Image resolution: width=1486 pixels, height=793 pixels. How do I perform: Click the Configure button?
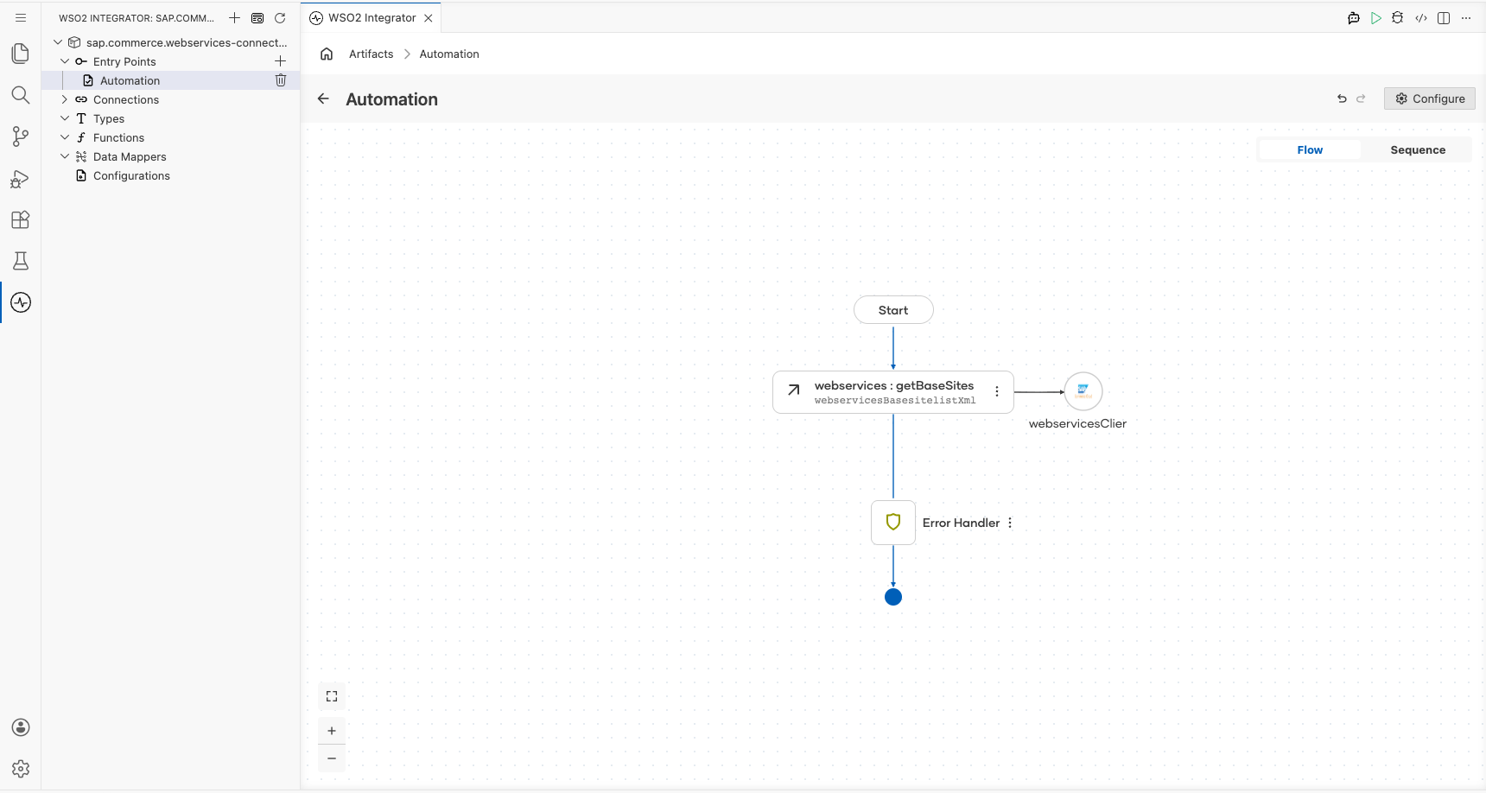point(1430,98)
